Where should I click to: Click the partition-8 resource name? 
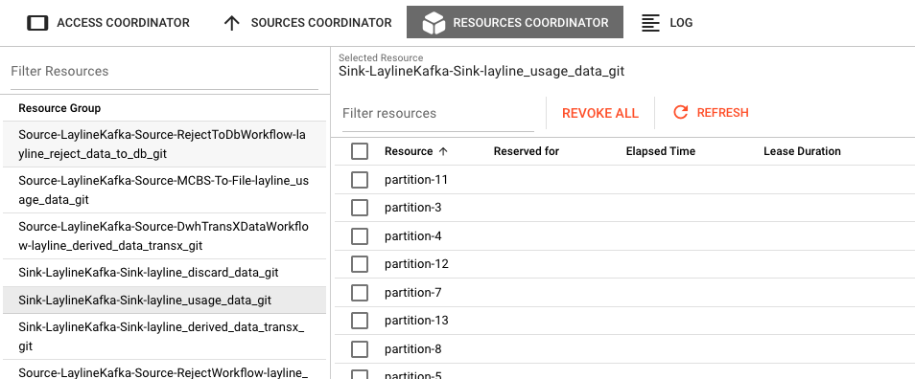412,349
